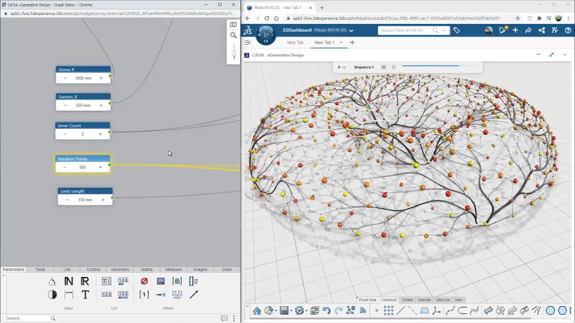Add a Length parameter node
The image size is (575, 323).
click(68, 294)
